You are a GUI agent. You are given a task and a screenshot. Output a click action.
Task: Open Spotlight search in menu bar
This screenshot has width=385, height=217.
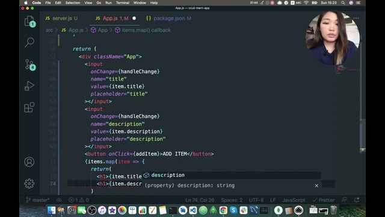click(343, 2)
